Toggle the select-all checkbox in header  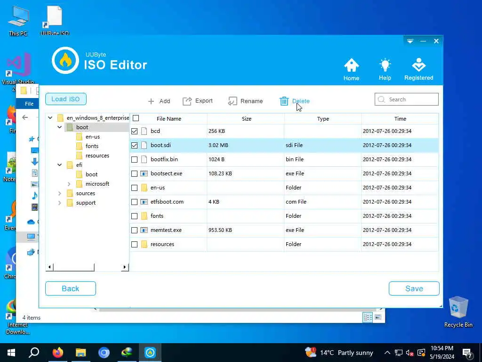coord(136,118)
